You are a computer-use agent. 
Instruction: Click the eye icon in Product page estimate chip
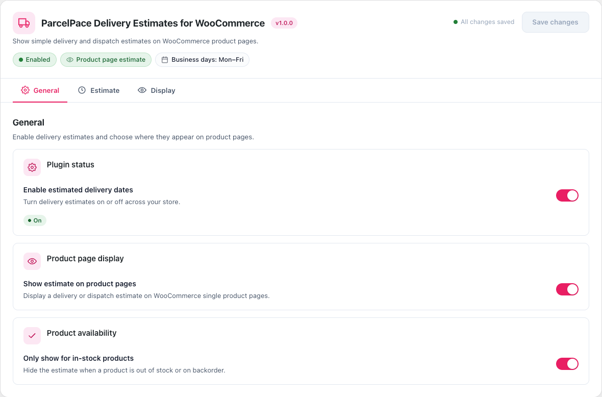coord(70,60)
